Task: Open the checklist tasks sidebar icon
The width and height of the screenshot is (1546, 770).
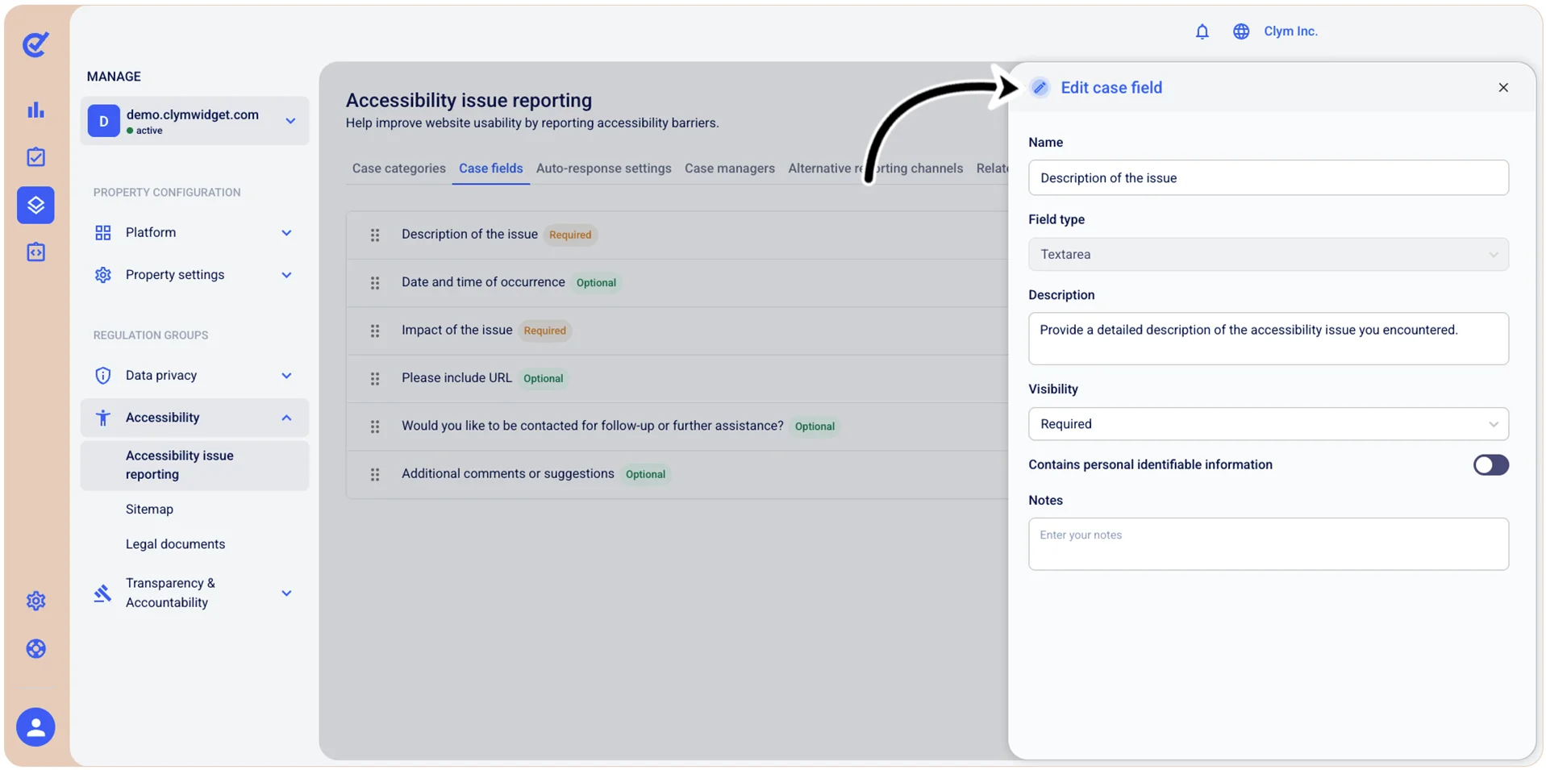Action: coord(35,157)
